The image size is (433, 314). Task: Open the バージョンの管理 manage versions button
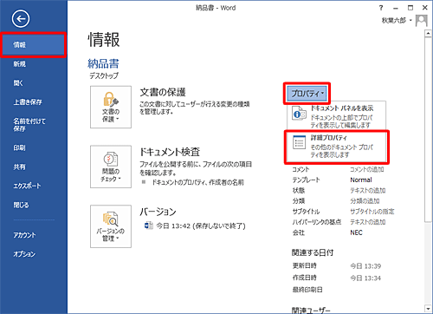[x=111, y=226]
